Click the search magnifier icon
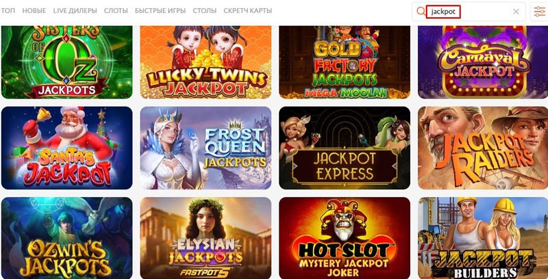 (x=421, y=12)
